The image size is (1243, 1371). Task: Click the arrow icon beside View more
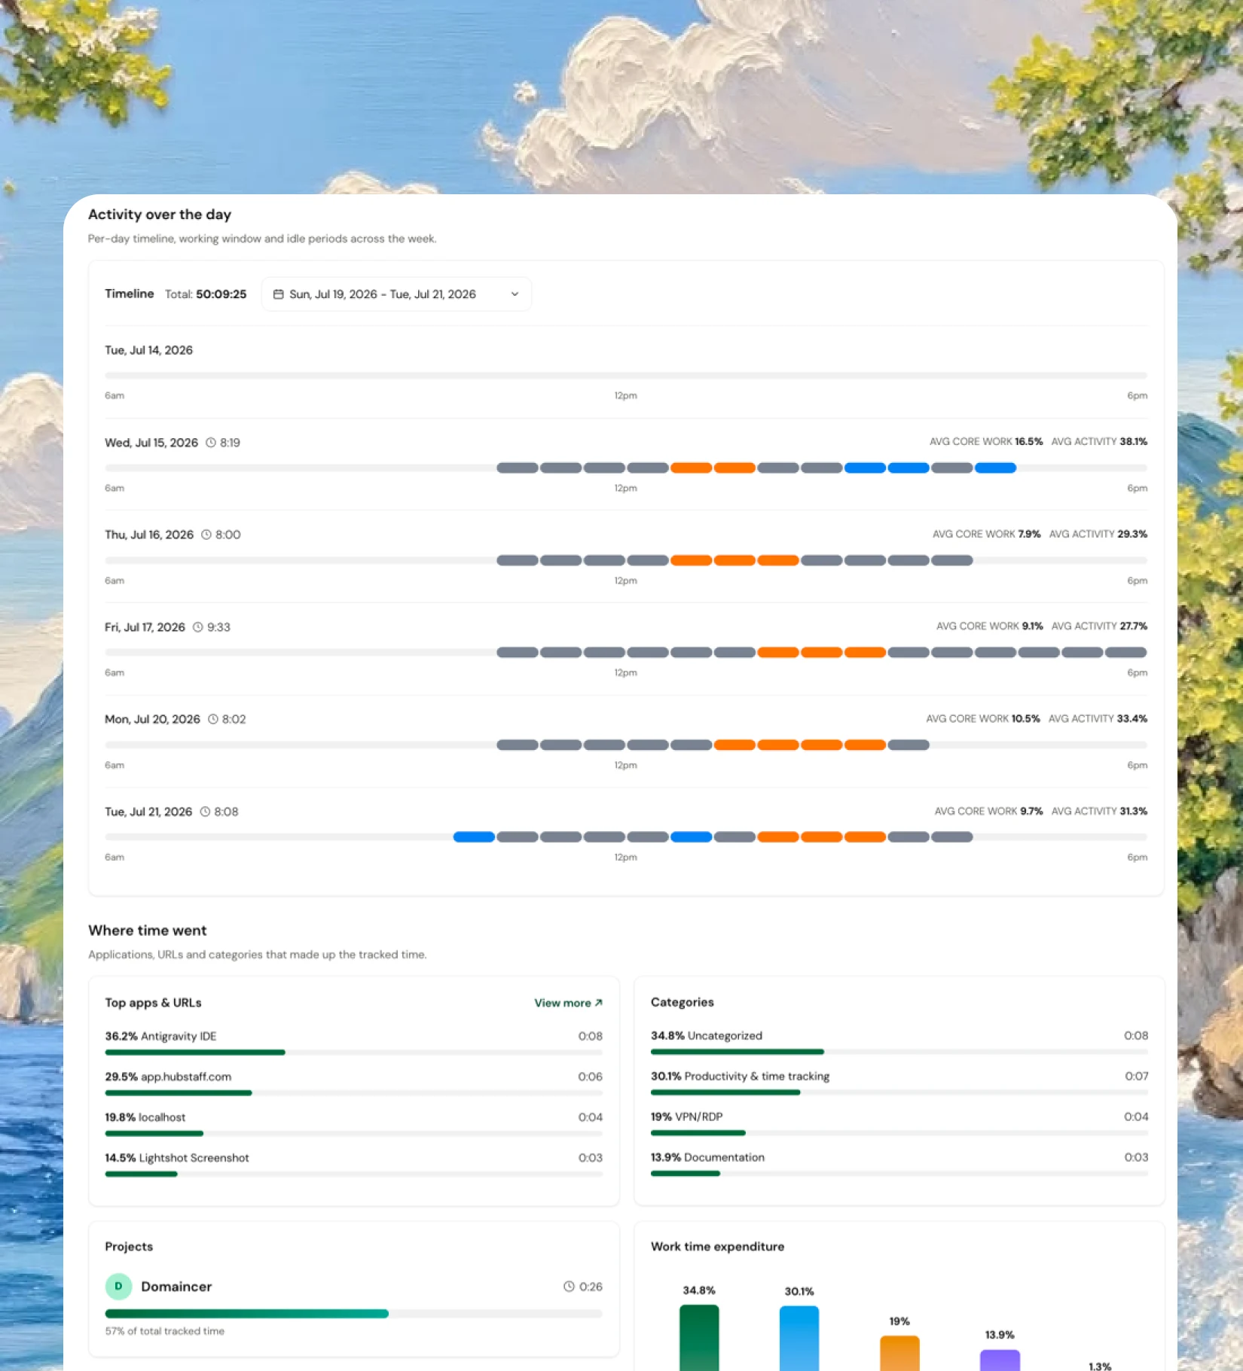point(599,1003)
